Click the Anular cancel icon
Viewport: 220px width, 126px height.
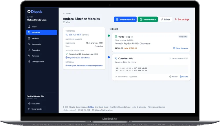(170, 77)
